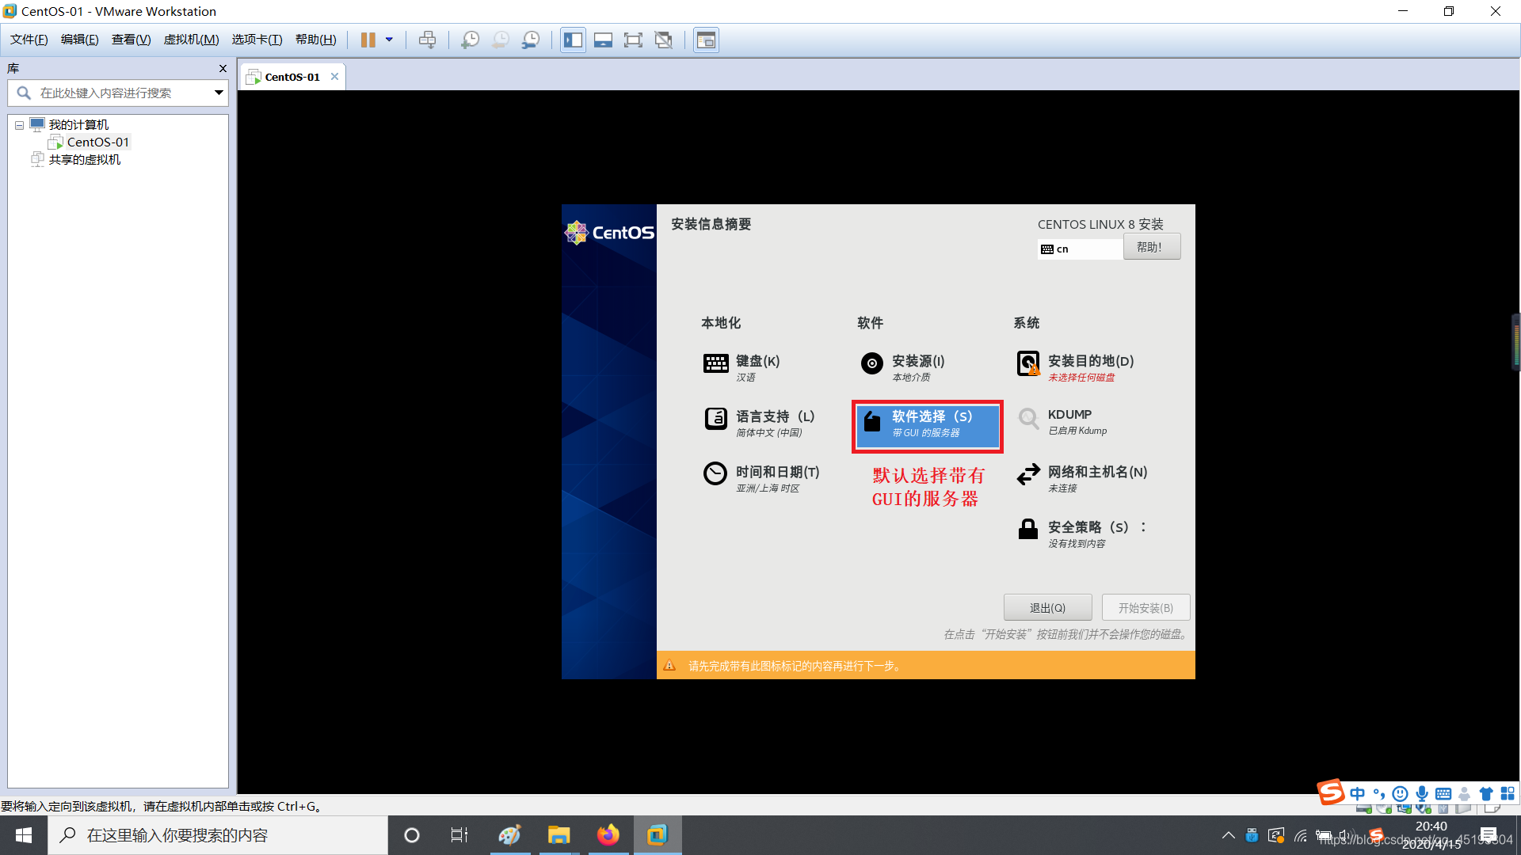Click the tray volume speaker icon
Screen dimensions: 1521x855
coord(1345,835)
